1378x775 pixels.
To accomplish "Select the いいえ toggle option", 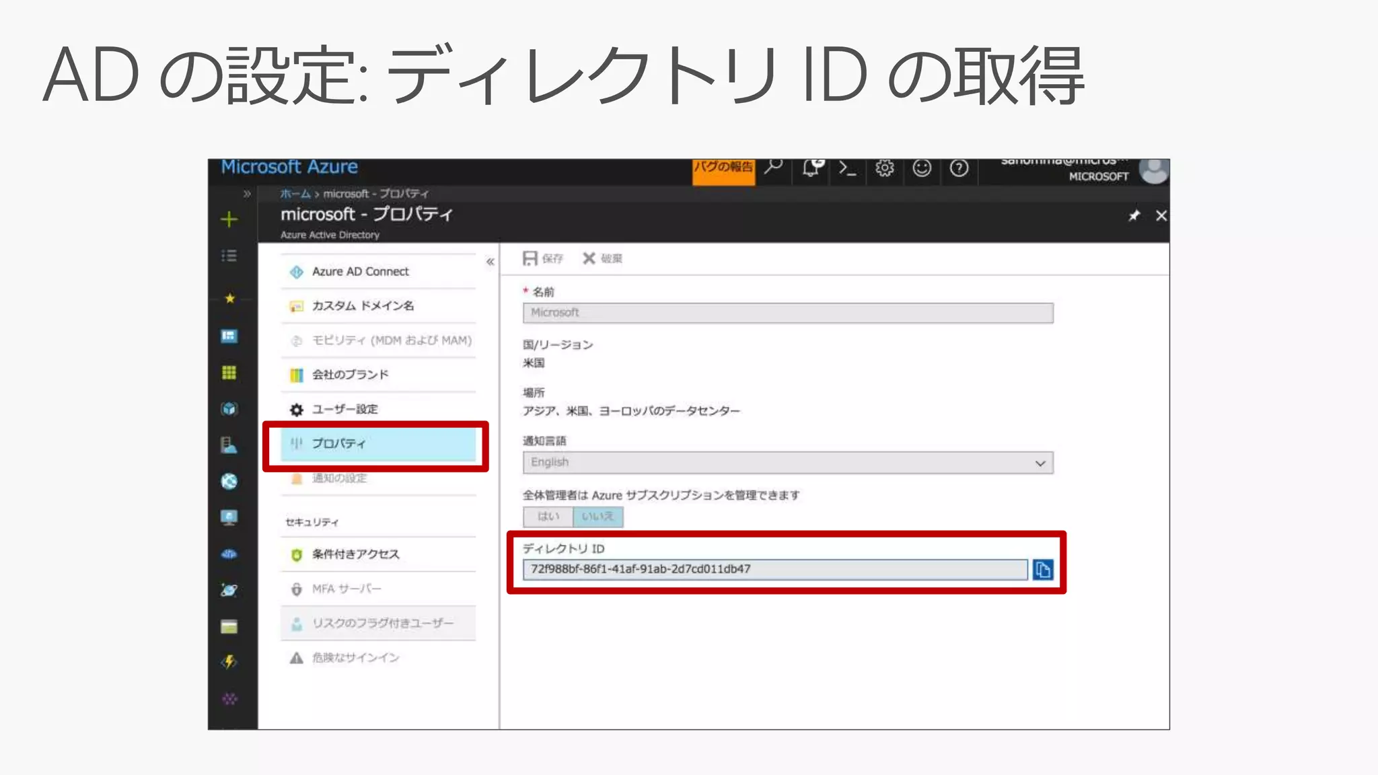I will tap(597, 517).
